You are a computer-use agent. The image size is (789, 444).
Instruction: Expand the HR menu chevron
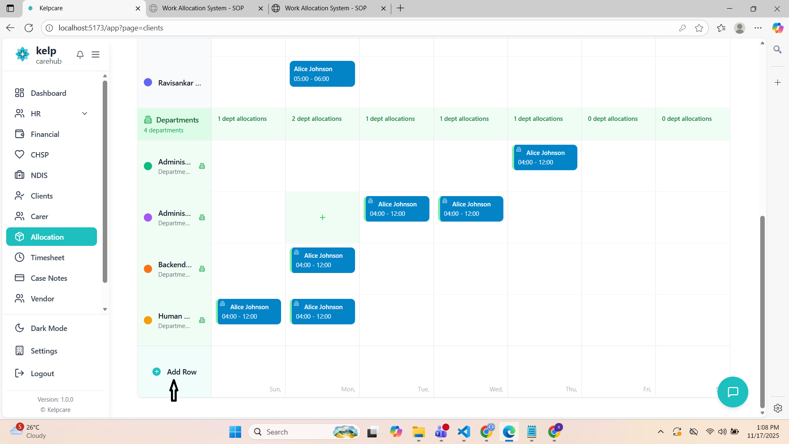tap(85, 113)
